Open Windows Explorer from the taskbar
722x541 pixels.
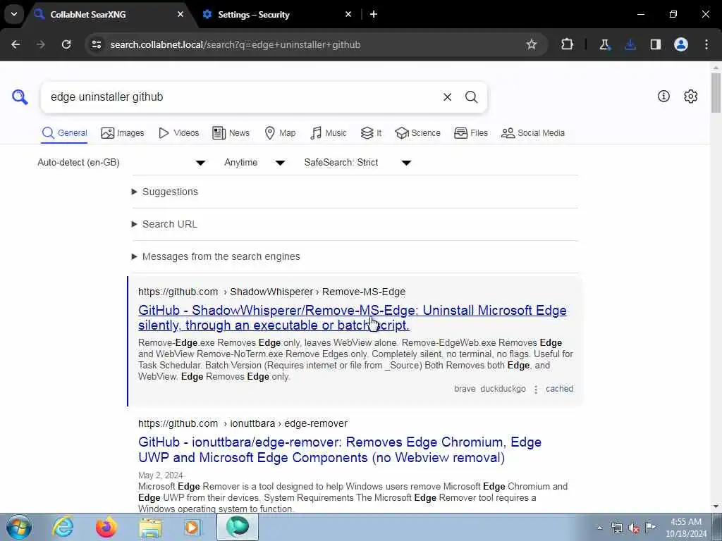[x=150, y=528]
